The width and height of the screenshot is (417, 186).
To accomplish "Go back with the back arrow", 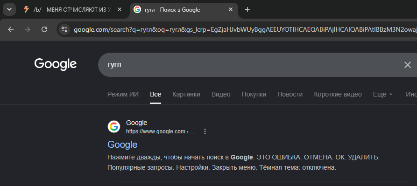I will click(11, 29).
